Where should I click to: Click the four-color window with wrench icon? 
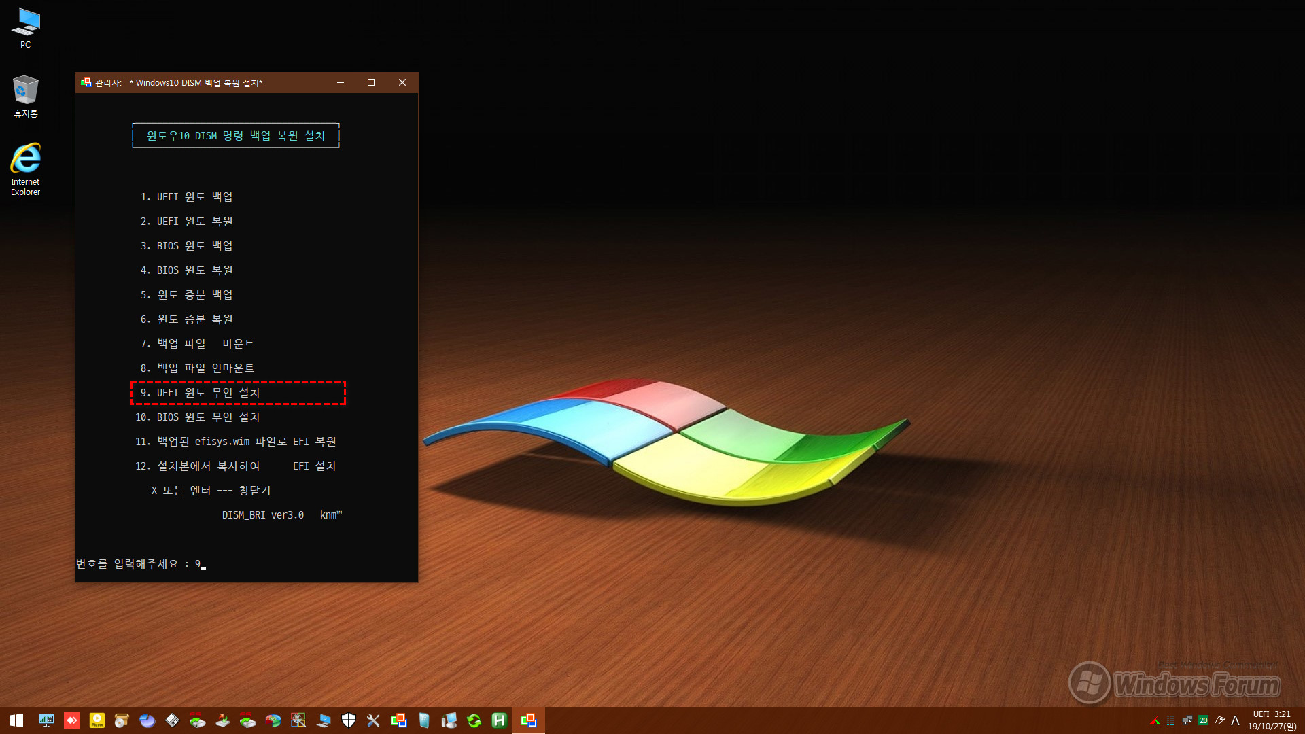click(x=298, y=720)
